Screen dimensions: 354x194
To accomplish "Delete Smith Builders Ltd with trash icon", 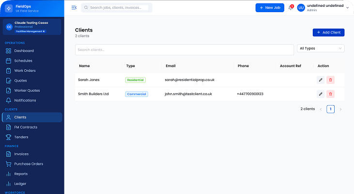I will (x=331, y=94).
